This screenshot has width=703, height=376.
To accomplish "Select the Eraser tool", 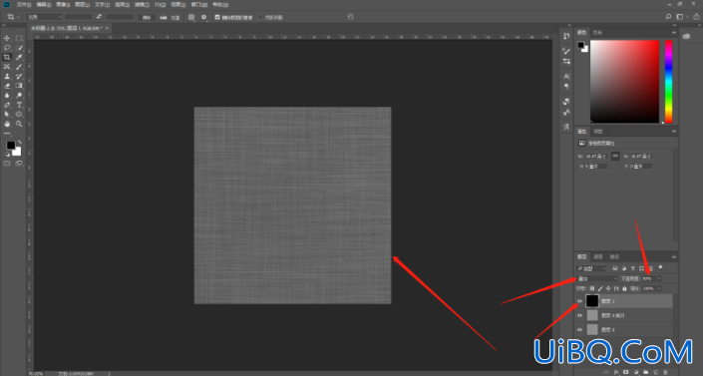I will pyautogui.click(x=7, y=86).
